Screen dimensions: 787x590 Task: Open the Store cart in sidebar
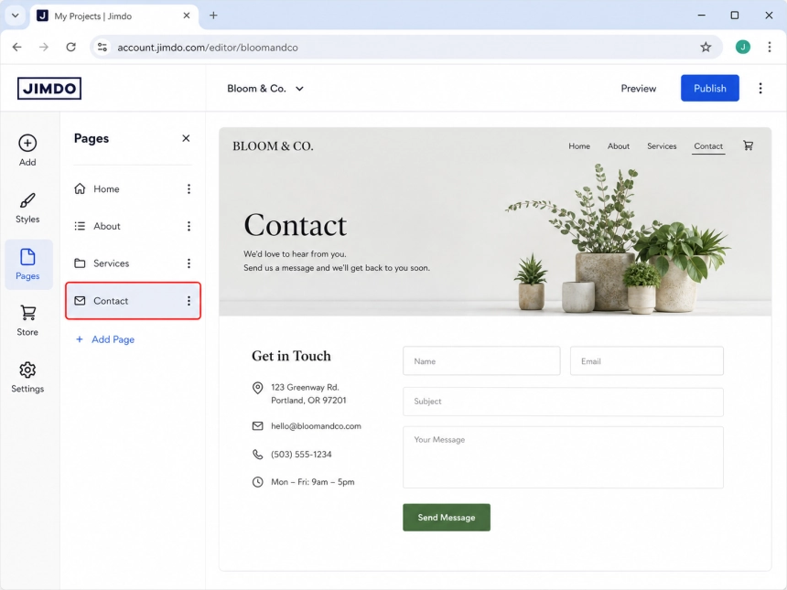[x=27, y=320]
